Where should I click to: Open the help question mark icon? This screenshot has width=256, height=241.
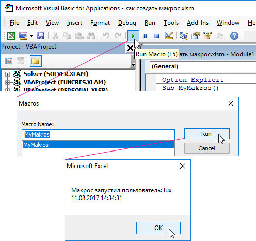coord(234,36)
